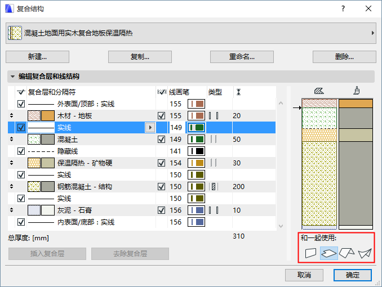Close the 复合结构 dialog
The image size is (382, 287).
tap(368, 9)
